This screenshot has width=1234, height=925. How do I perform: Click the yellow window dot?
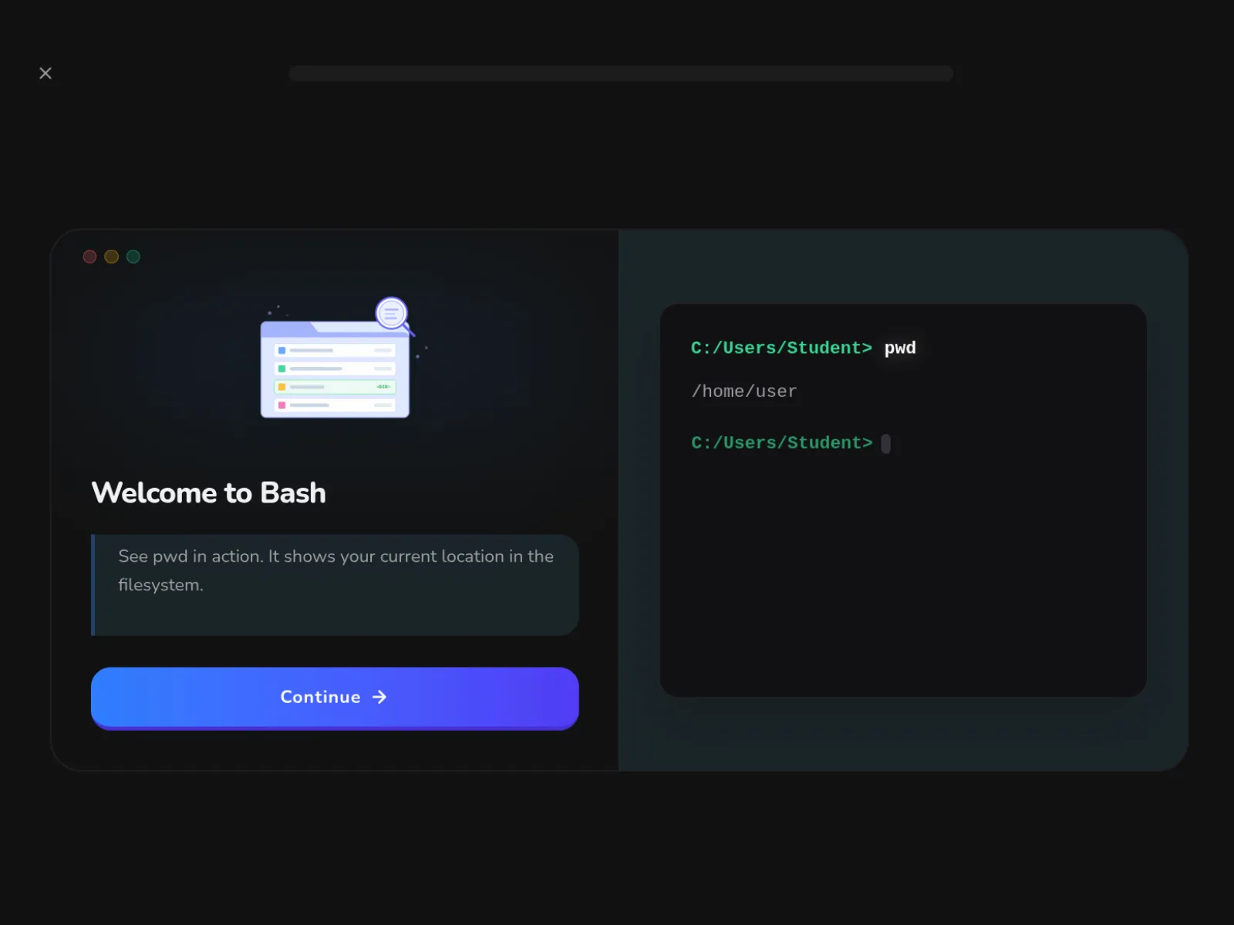(x=111, y=257)
